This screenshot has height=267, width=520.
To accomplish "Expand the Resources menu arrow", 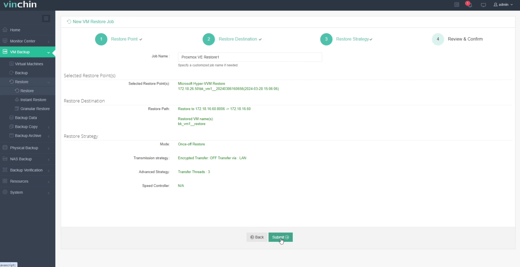I will coord(49,182).
